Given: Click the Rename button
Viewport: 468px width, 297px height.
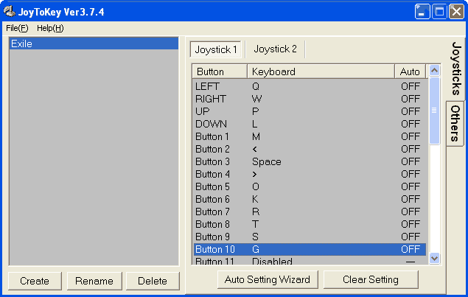Looking at the screenshot, I should click(x=94, y=281).
